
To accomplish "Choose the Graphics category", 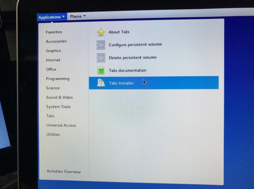I will (x=53, y=51).
